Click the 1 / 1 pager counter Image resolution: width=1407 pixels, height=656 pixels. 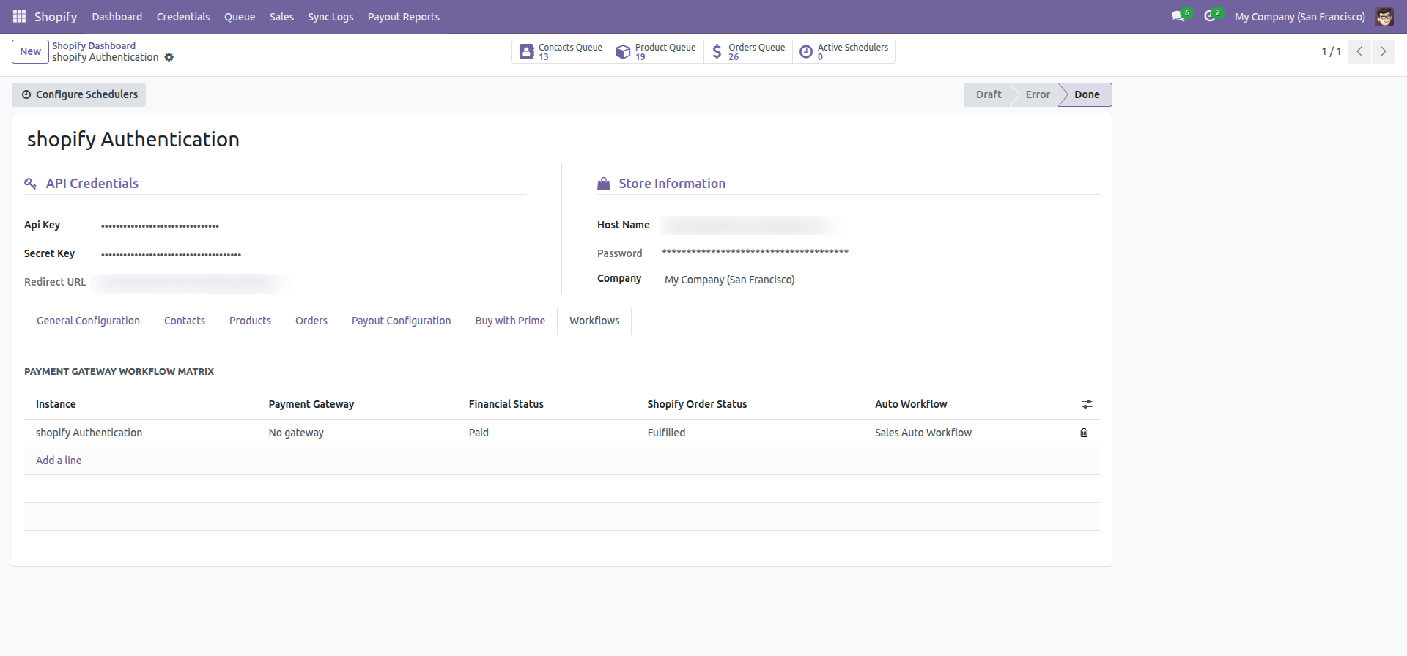(x=1331, y=51)
